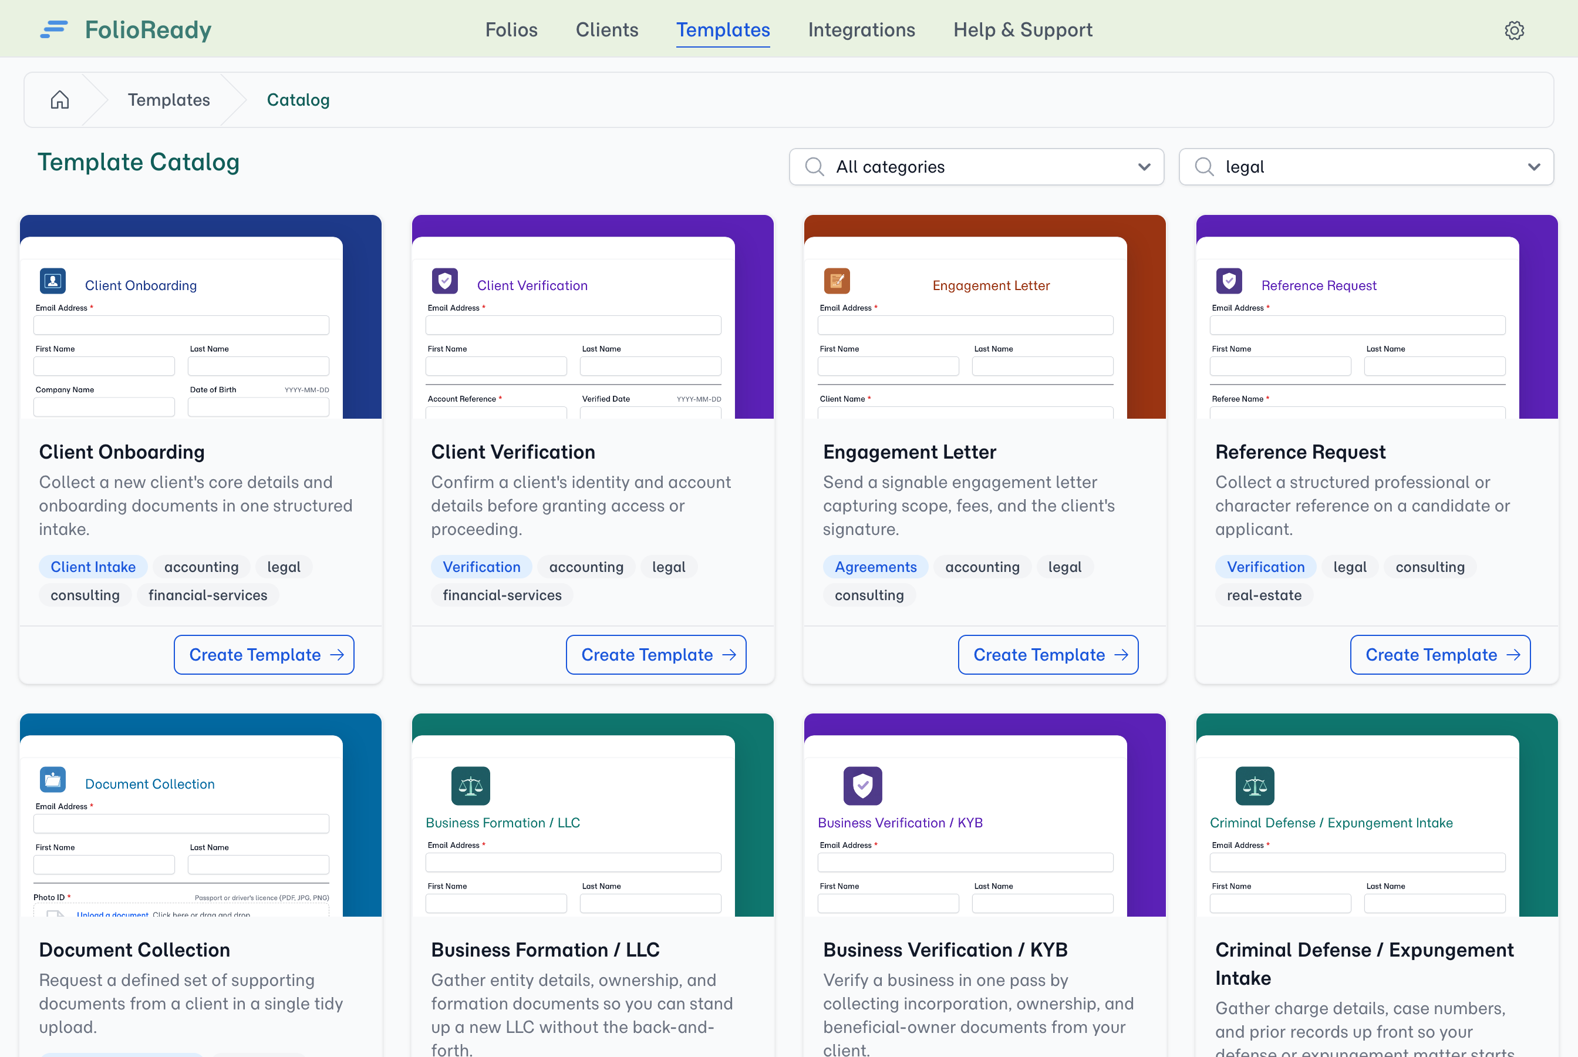Click the Templates breadcrumb link
The image size is (1578, 1057).
click(169, 100)
